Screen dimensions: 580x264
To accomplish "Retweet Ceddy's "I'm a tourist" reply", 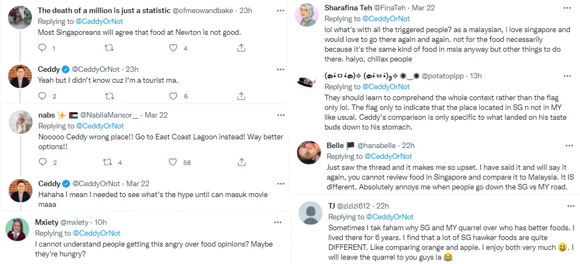I will point(109,96).
